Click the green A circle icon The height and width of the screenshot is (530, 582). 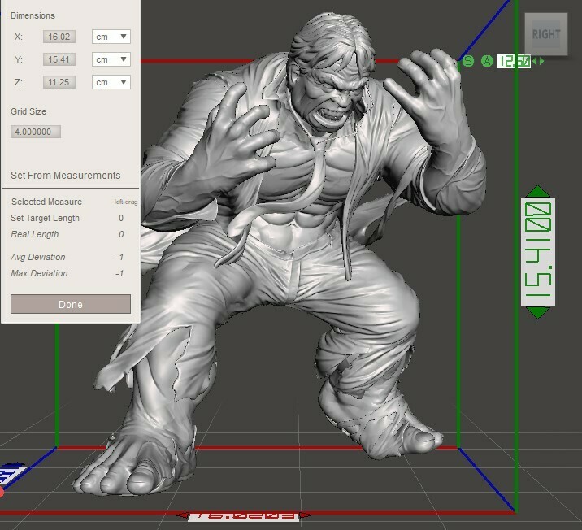(x=487, y=61)
